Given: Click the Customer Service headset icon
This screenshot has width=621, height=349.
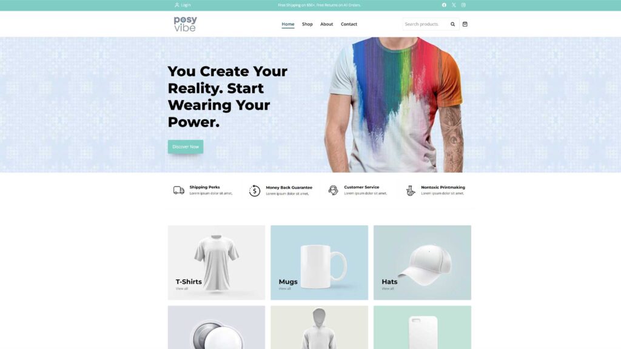Looking at the screenshot, I should pos(333,190).
